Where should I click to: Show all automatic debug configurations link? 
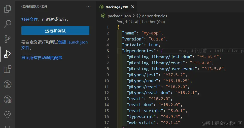(42, 58)
